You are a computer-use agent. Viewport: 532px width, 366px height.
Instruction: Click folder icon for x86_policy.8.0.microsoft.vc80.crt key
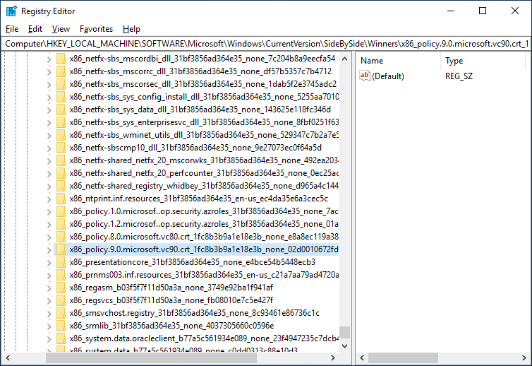point(61,237)
